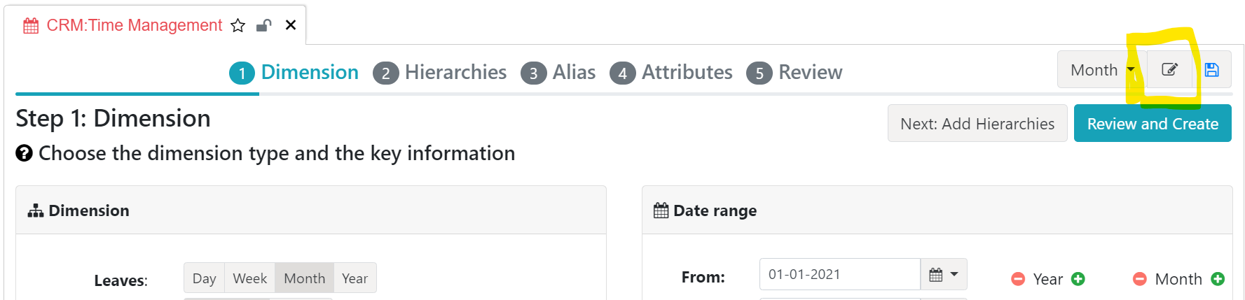The height and width of the screenshot is (300, 1245).
Task: Open the From date calendar picker dropdown
Action: click(x=944, y=274)
